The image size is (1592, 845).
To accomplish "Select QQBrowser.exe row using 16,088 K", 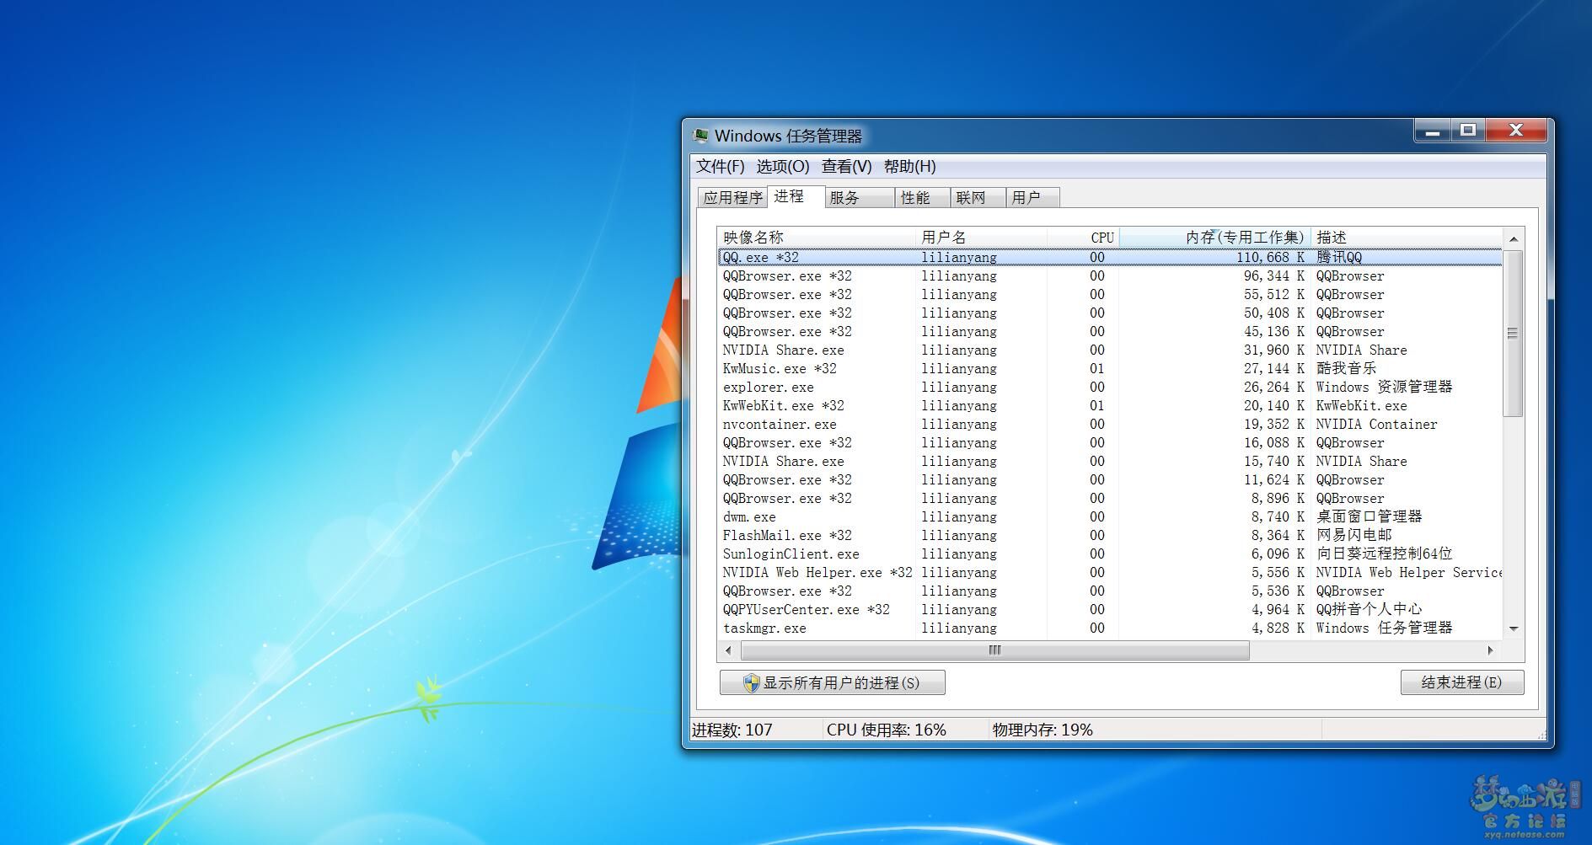I will click(x=1110, y=443).
